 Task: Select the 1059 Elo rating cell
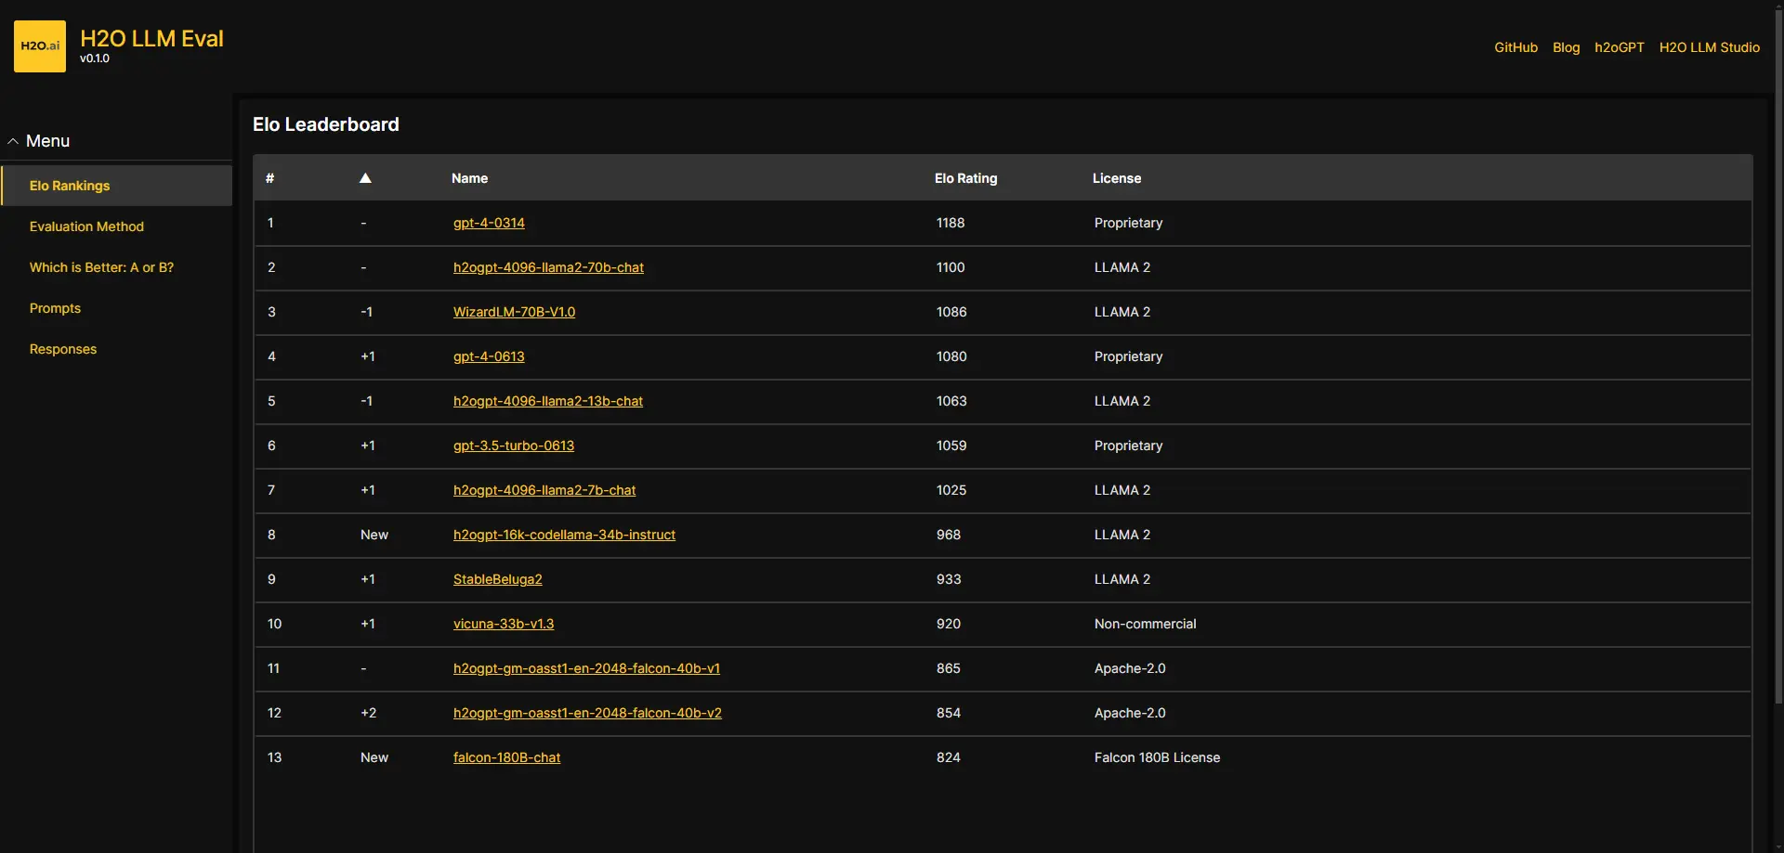point(951,446)
